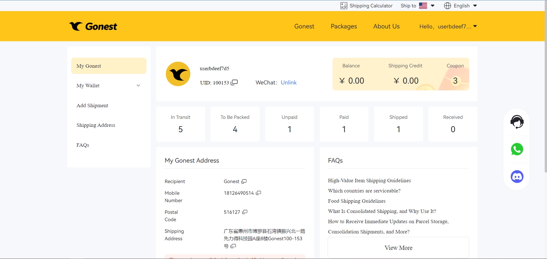Image resolution: width=547 pixels, height=259 pixels.
Task: Copy the mobile number 18126490514
Action: coord(258,193)
